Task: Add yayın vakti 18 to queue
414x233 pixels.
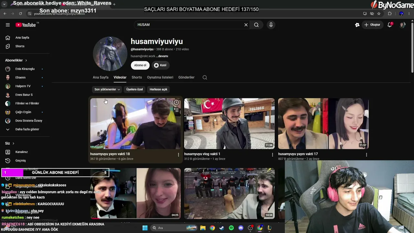Action: click(x=176, y=110)
